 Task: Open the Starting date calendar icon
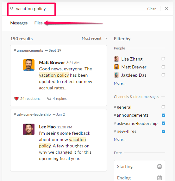159,166
